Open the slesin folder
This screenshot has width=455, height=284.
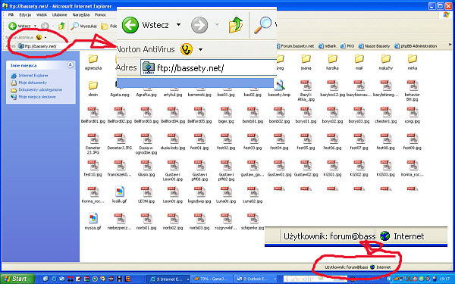(93, 86)
